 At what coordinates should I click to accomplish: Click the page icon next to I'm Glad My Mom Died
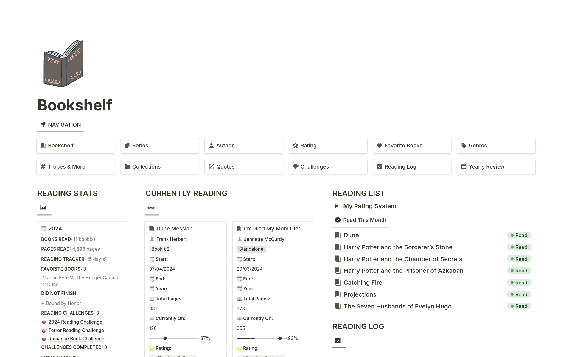(239, 229)
